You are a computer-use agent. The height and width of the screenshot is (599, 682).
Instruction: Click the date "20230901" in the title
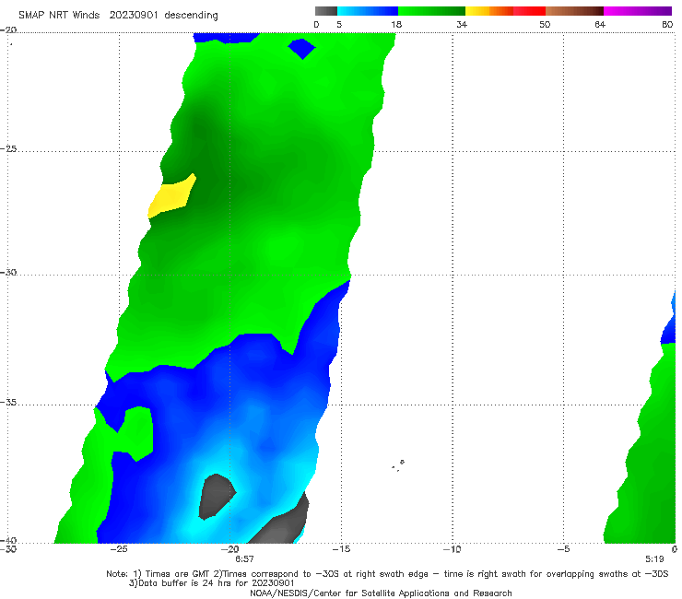(x=134, y=15)
